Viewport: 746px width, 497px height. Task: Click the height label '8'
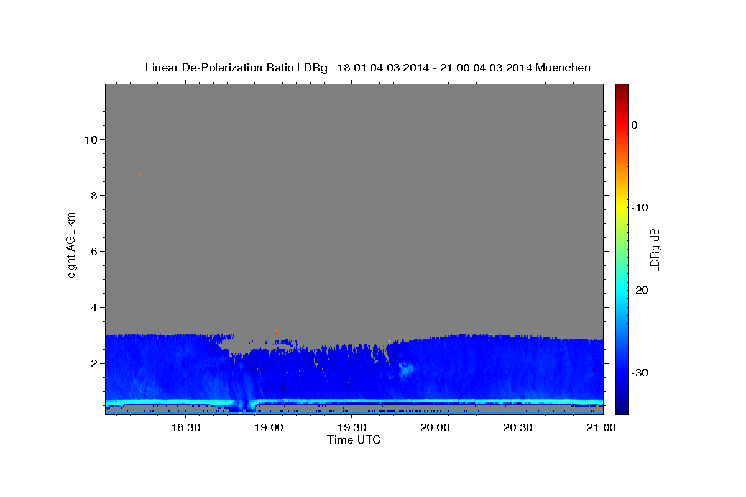click(93, 195)
